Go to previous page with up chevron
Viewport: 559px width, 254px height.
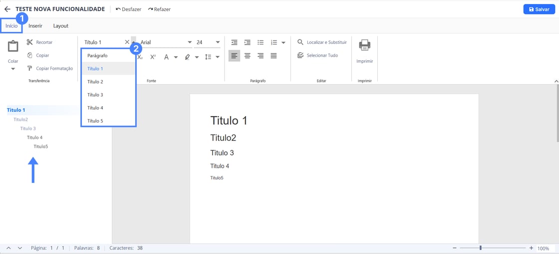point(9,248)
